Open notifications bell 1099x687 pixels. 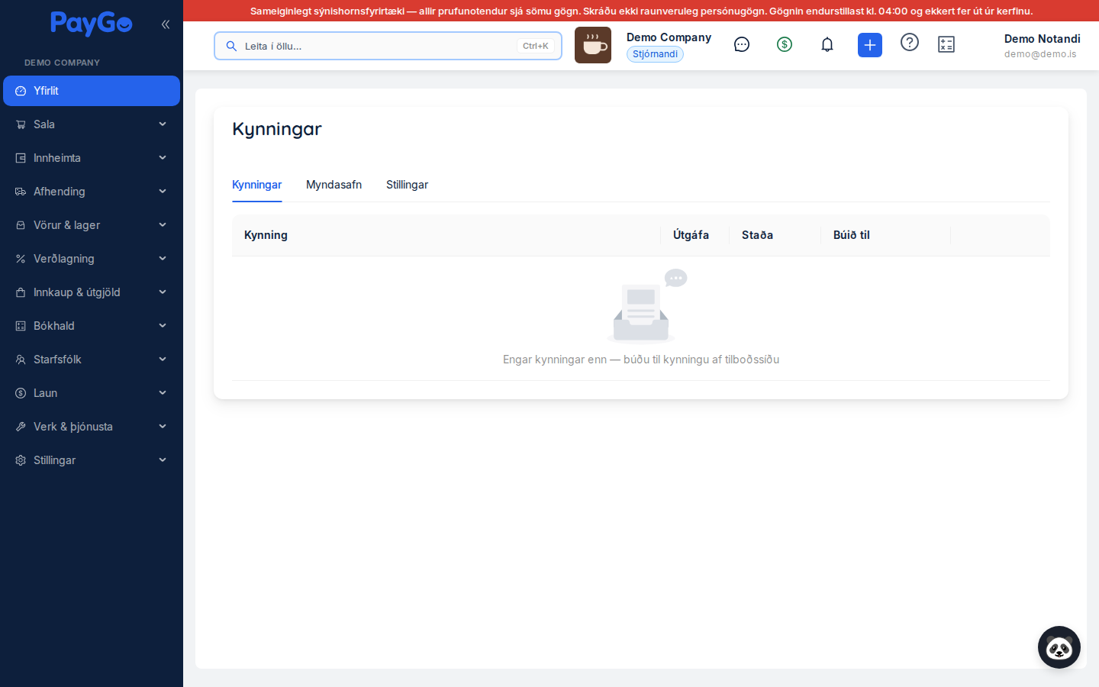(x=827, y=45)
